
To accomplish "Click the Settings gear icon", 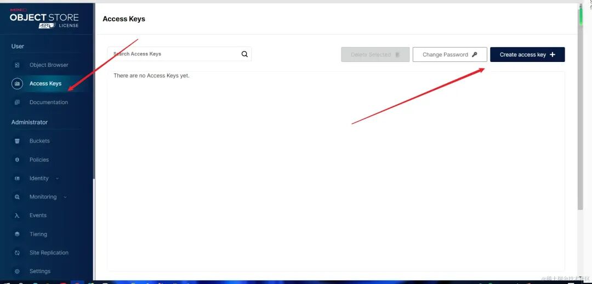I will [17, 271].
